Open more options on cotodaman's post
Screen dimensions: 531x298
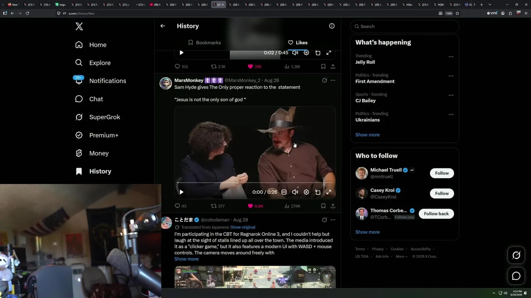click(333, 220)
